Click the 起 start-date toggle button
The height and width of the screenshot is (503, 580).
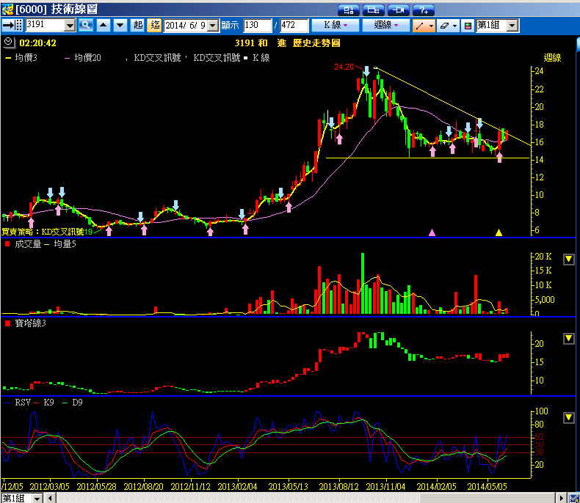point(138,25)
